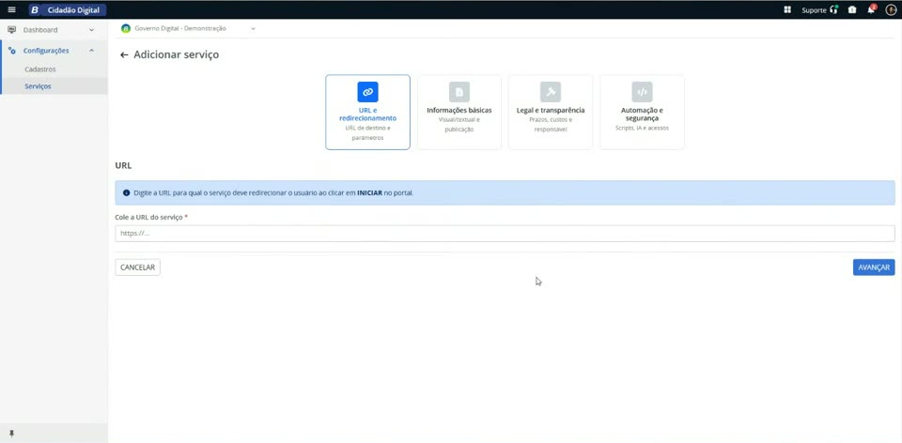Open Serviços in the sidebar
Screen dimensions: 902x443
(54, 86)
